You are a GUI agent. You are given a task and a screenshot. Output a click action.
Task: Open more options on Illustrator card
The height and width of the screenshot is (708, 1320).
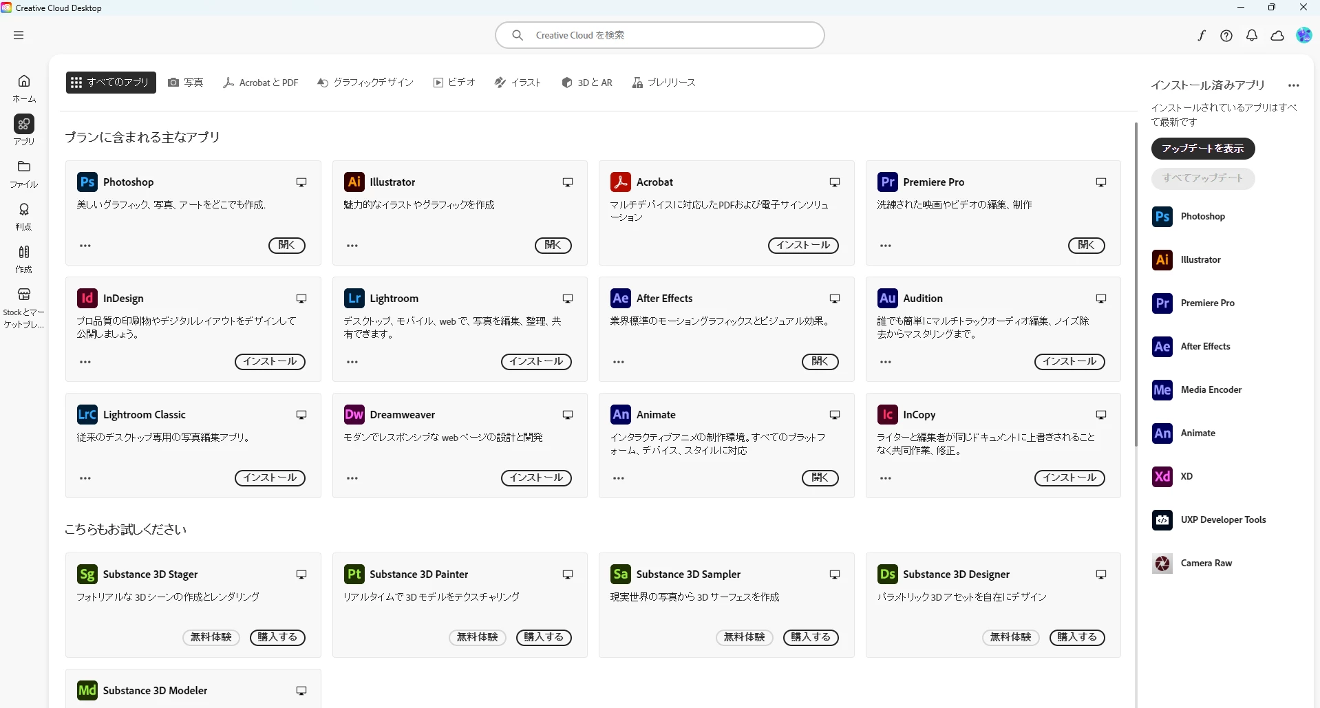tap(352, 246)
